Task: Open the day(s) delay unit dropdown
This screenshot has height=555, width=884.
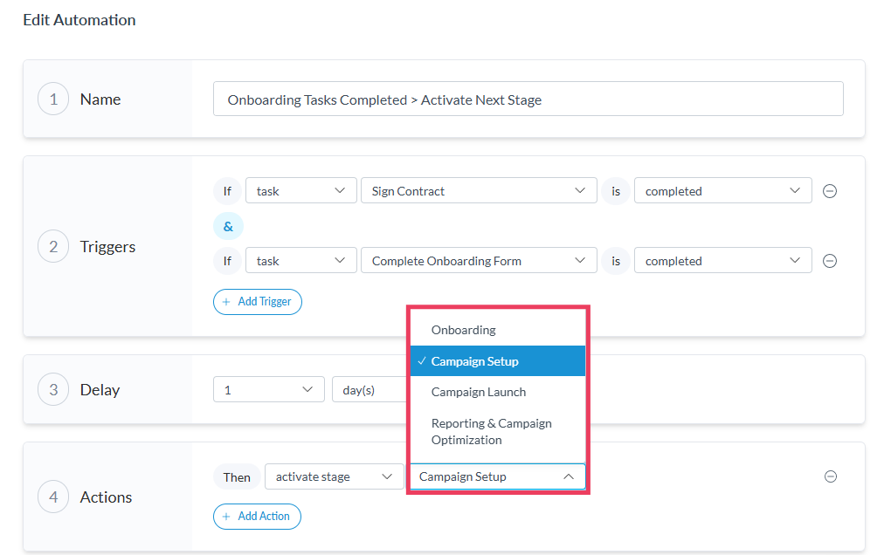Action: pos(369,389)
